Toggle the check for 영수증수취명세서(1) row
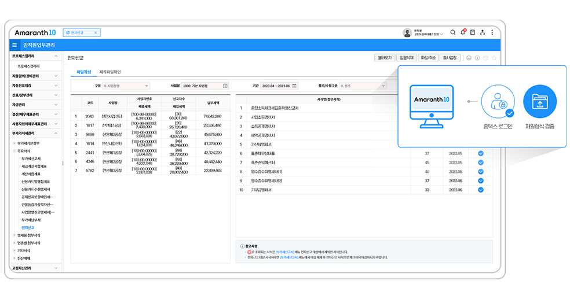The image size is (570, 299). [481, 172]
